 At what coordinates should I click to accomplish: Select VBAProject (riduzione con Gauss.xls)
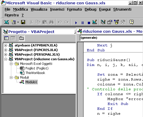44,59
